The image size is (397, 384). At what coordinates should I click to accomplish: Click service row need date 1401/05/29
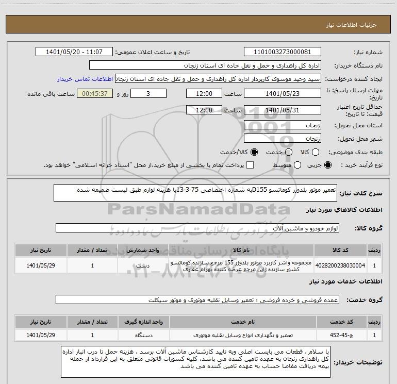pyautogui.click(x=41, y=335)
